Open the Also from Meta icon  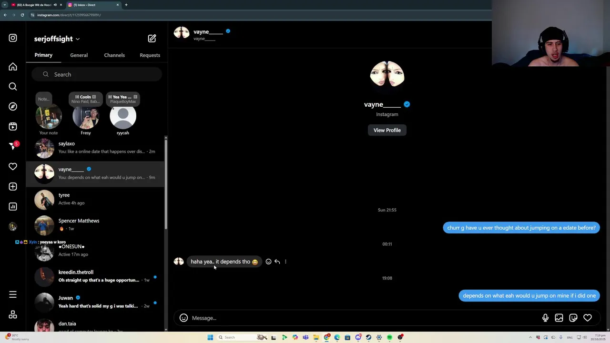coord(13,315)
